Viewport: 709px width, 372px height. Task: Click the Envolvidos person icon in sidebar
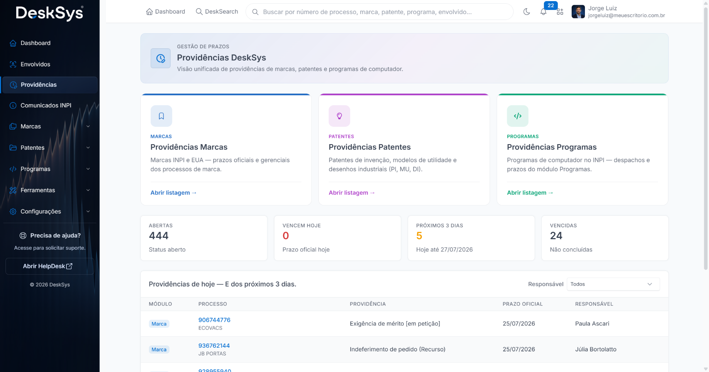click(x=13, y=64)
